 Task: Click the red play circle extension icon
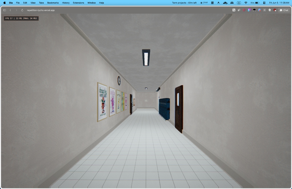point(244,10)
